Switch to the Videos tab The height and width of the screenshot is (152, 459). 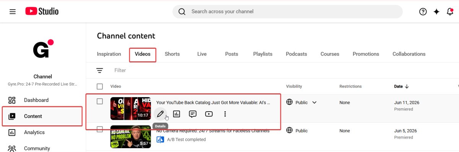pos(143,54)
